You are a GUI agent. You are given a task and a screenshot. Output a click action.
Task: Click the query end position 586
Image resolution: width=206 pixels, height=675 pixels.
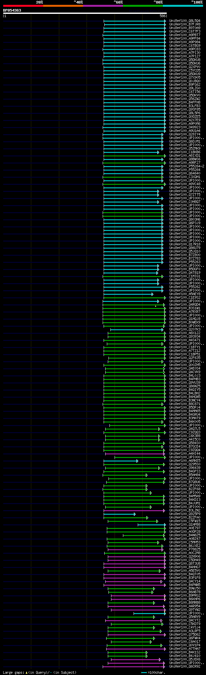pos(163,16)
